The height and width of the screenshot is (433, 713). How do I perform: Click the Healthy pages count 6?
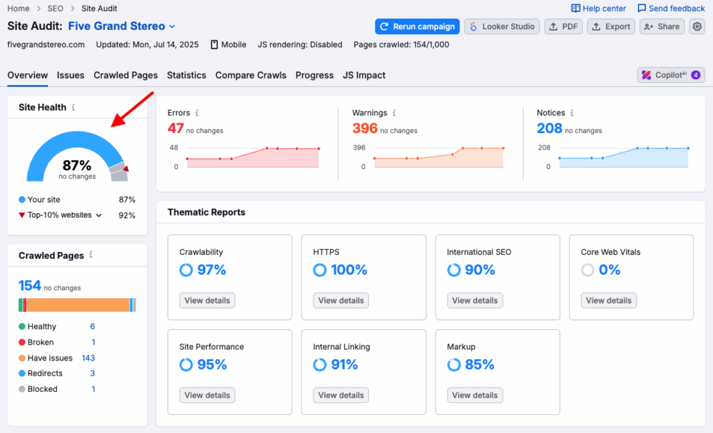pos(93,326)
